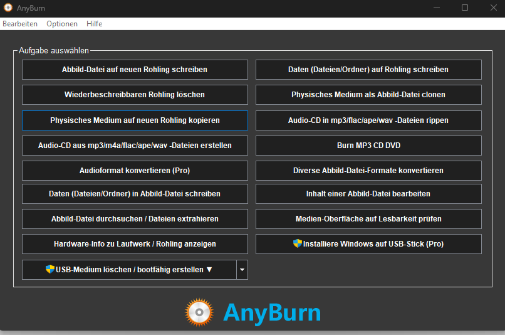This screenshot has height=335, width=505.
Task: Select Physisches Medium auf neuen Rohling kopieren
Action: tap(135, 120)
